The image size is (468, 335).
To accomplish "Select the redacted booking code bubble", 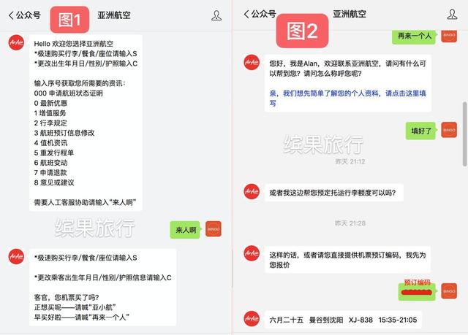I will coord(417,292).
